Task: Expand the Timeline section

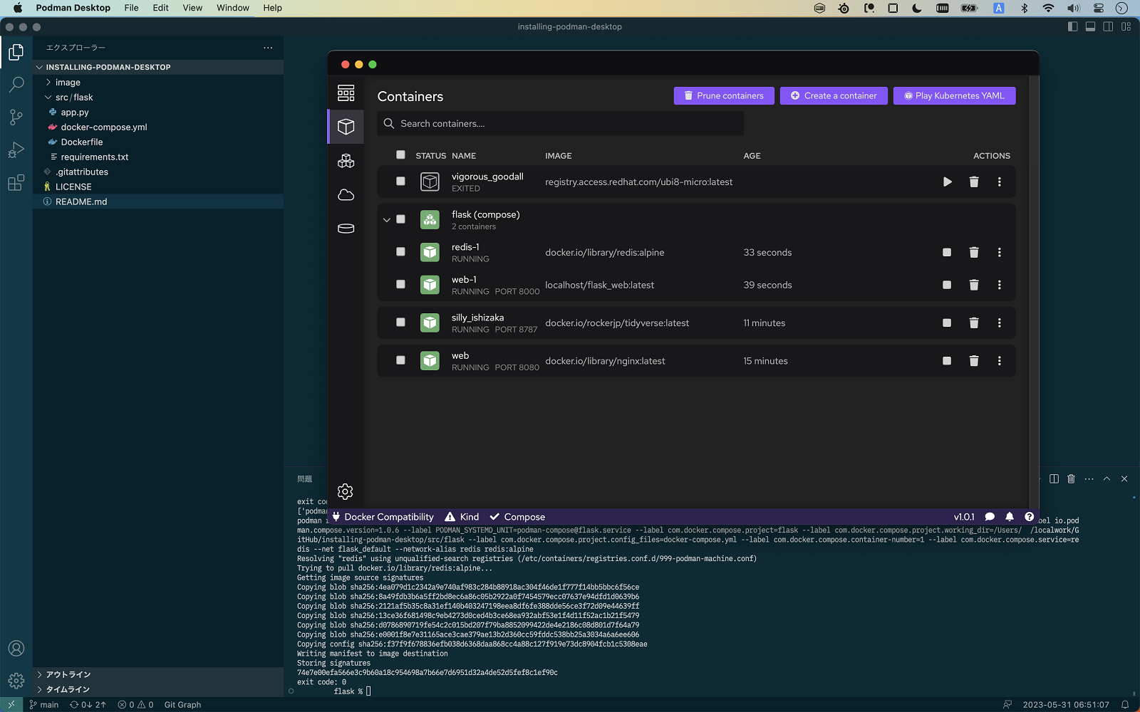Action: (157, 689)
